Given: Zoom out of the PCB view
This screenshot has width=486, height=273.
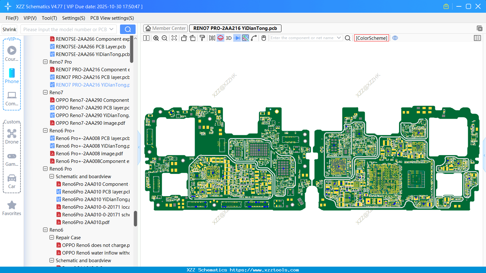Looking at the screenshot, I should [x=165, y=38].
